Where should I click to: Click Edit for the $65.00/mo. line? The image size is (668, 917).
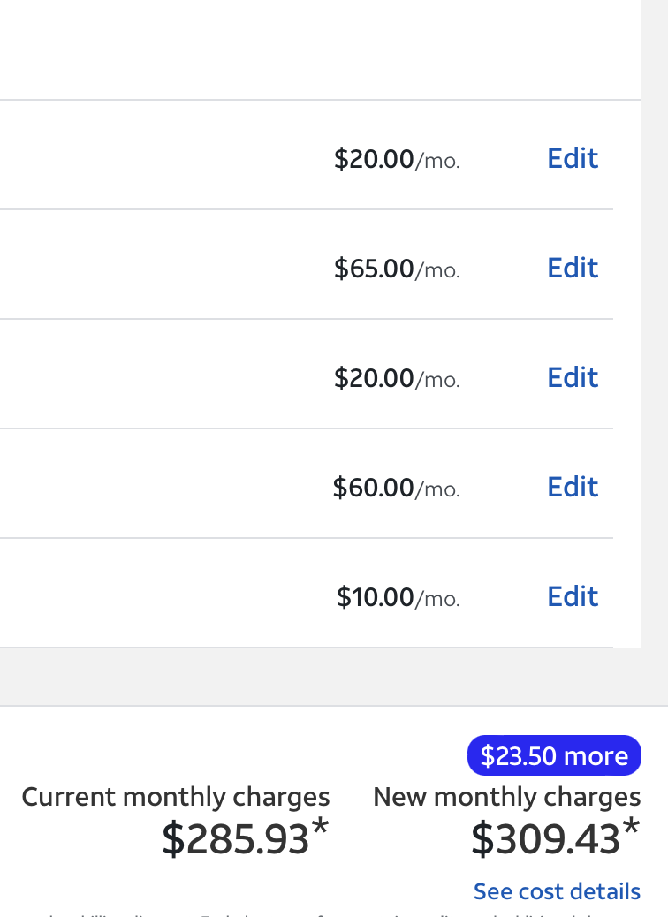(573, 268)
